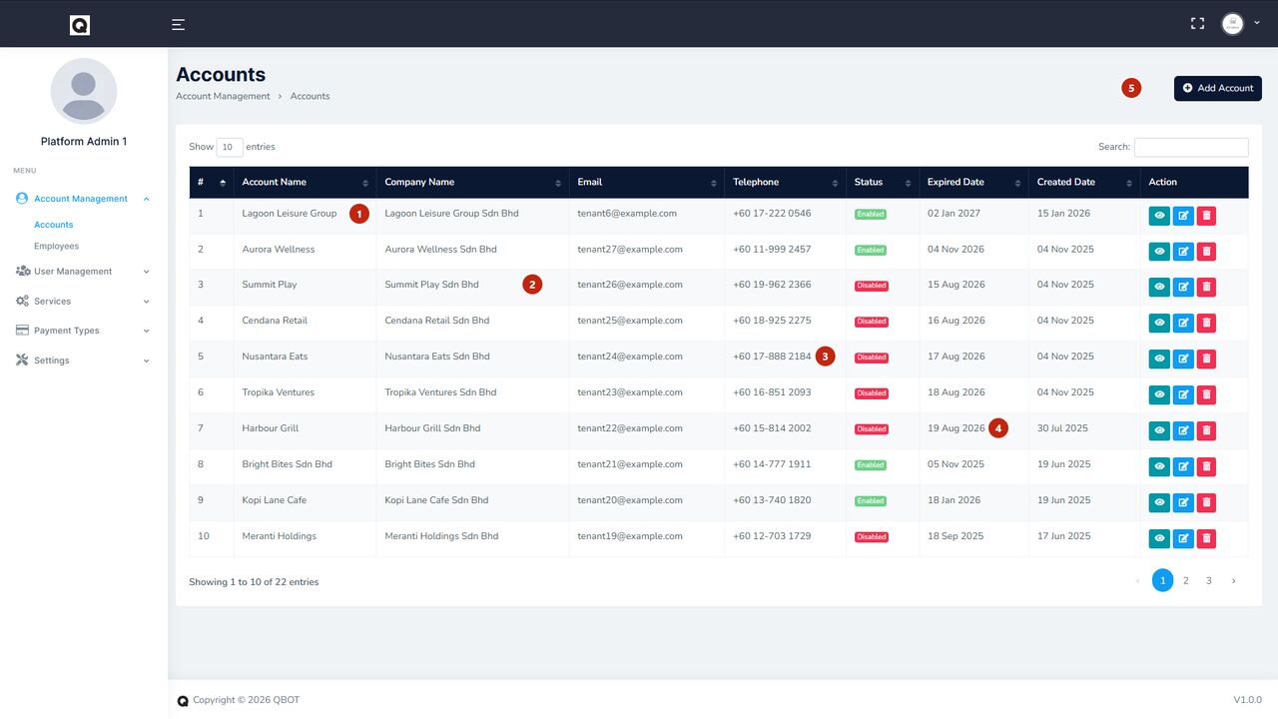Edit the Nusantara Eats account
This screenshot has width=1278, height=719.
click(x=1183, y=359)
